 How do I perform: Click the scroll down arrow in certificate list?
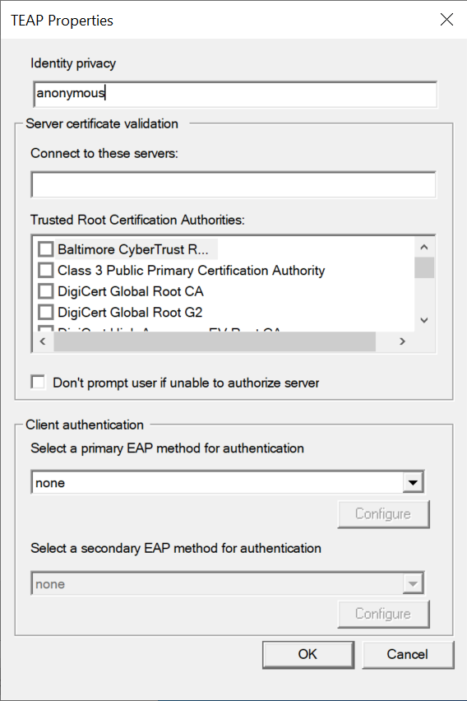pos(424,320)
